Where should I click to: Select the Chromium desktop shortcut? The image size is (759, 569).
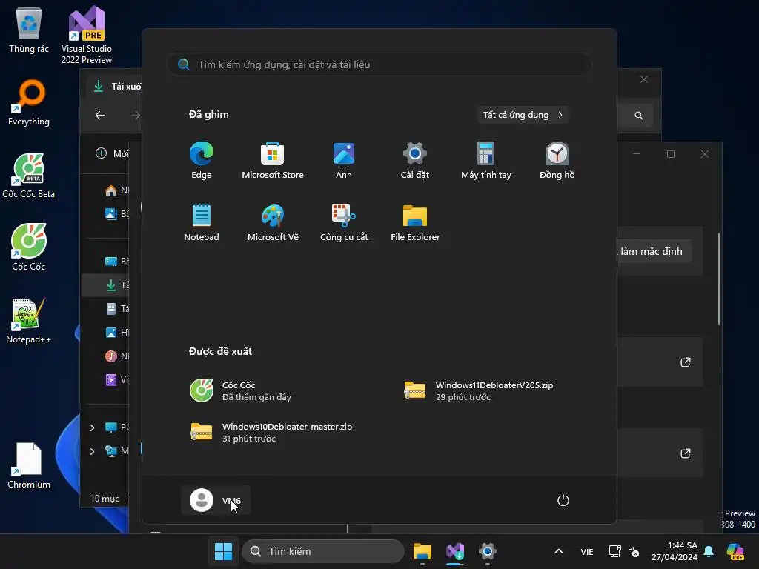pos(29,465)
